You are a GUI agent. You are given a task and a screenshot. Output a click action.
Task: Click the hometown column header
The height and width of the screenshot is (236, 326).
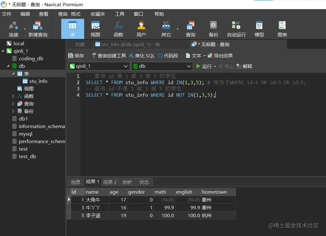[x=218, y=192]
